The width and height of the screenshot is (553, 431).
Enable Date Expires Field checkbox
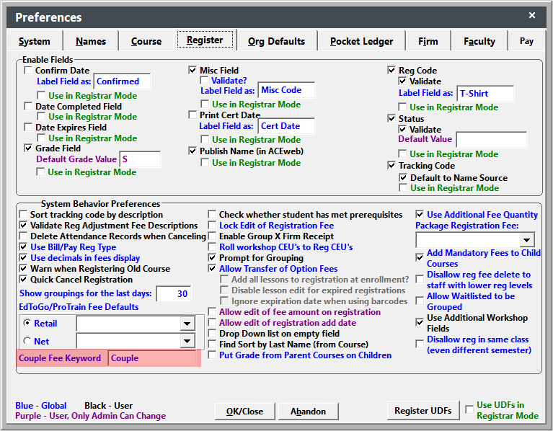click(x=28, y=127)
